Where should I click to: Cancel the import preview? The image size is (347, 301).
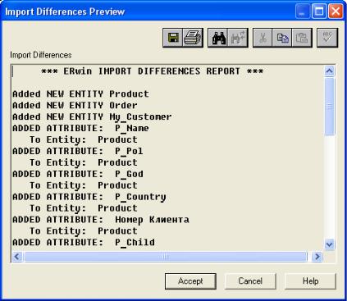click(x=250, y=281)
